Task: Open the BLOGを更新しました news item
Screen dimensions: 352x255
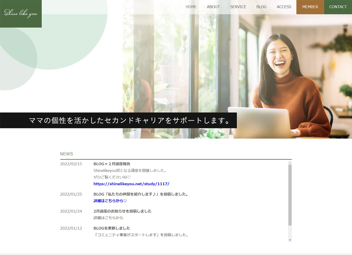Action: (x=112, y=228)
